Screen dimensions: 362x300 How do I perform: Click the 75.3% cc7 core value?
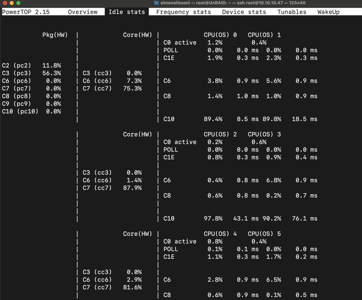[x=132, y=88]
